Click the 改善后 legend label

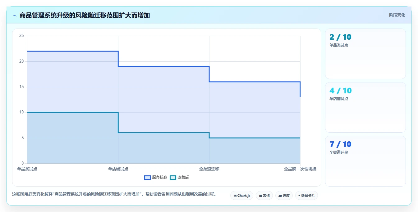click(x=183, y=177)
